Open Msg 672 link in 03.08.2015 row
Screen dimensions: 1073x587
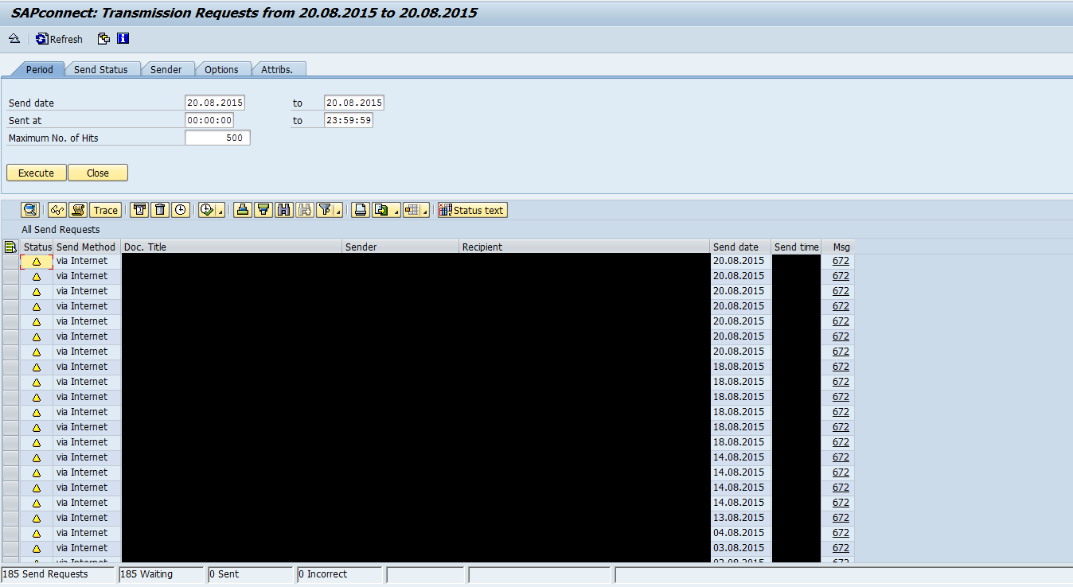(841, 548)
